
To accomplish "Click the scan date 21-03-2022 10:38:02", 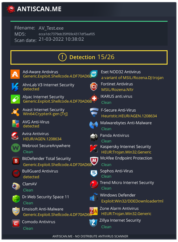I will (61, 39).
